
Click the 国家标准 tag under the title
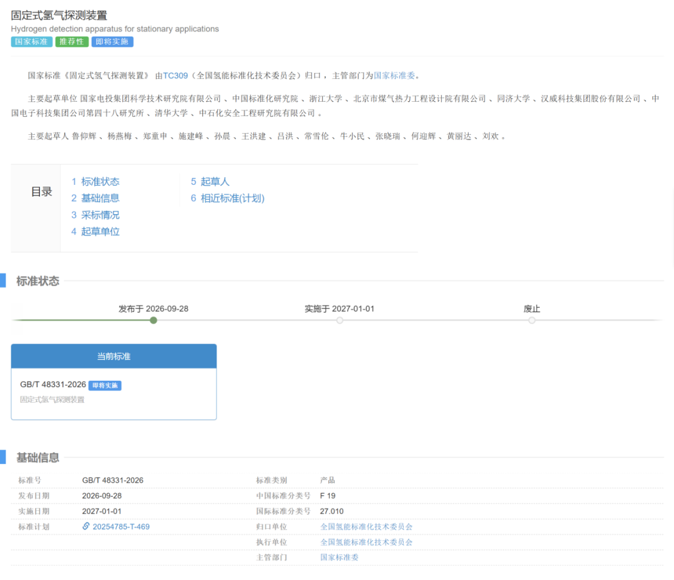click(x=31, y=42)
